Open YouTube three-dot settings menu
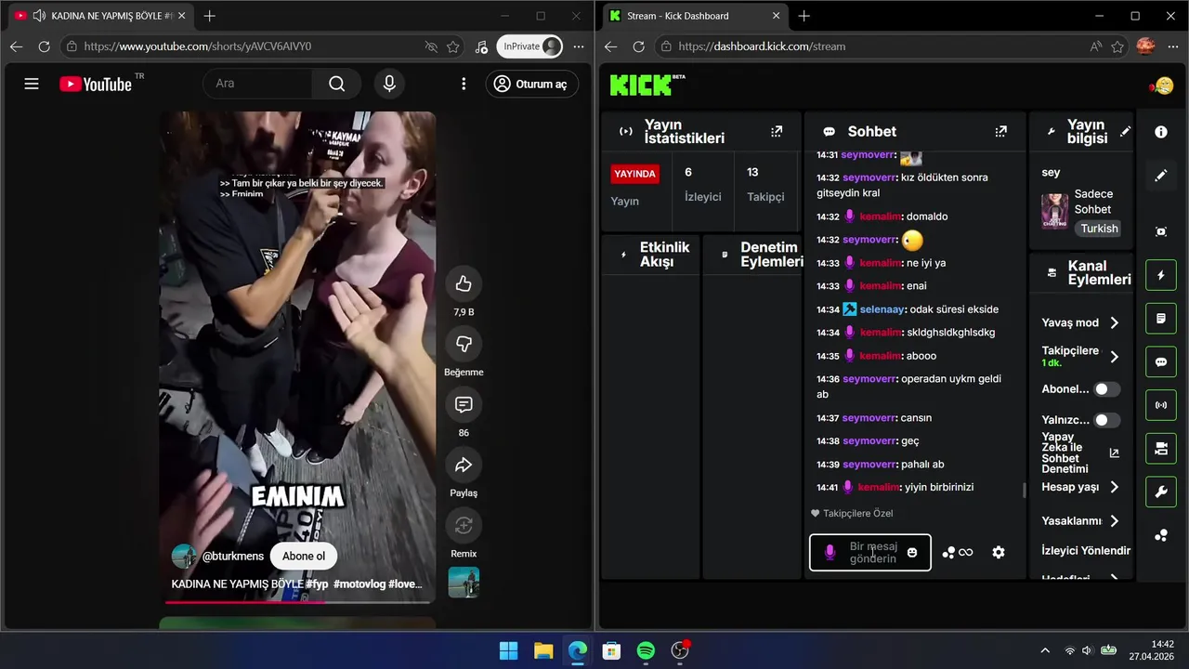This screenshot has height=669, width=1189. point(464,84)
